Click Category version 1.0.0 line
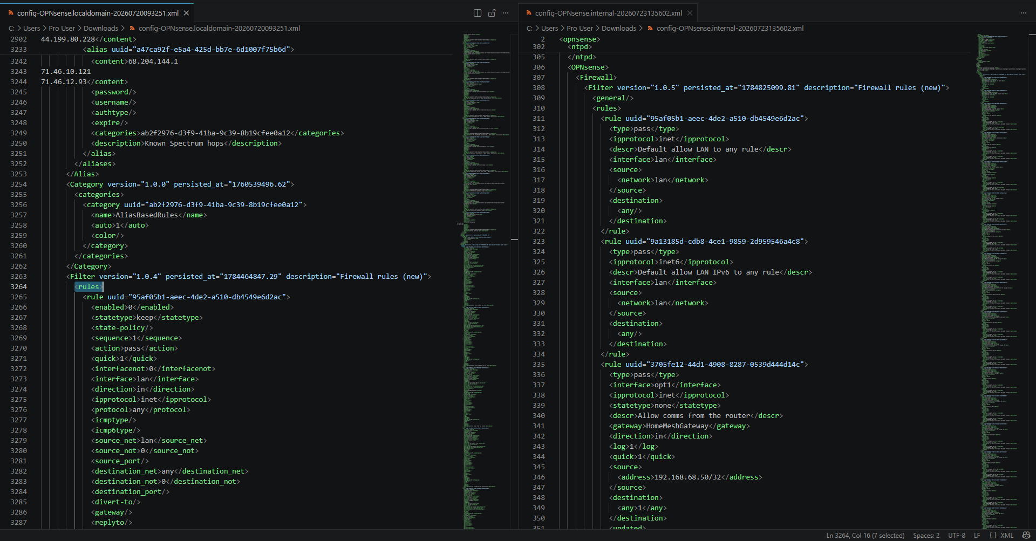The width and height of the screenshot is (1036, 541). pos(180,184)
